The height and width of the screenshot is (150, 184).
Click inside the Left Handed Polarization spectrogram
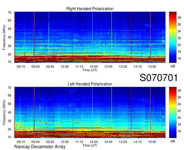point(90,112)
